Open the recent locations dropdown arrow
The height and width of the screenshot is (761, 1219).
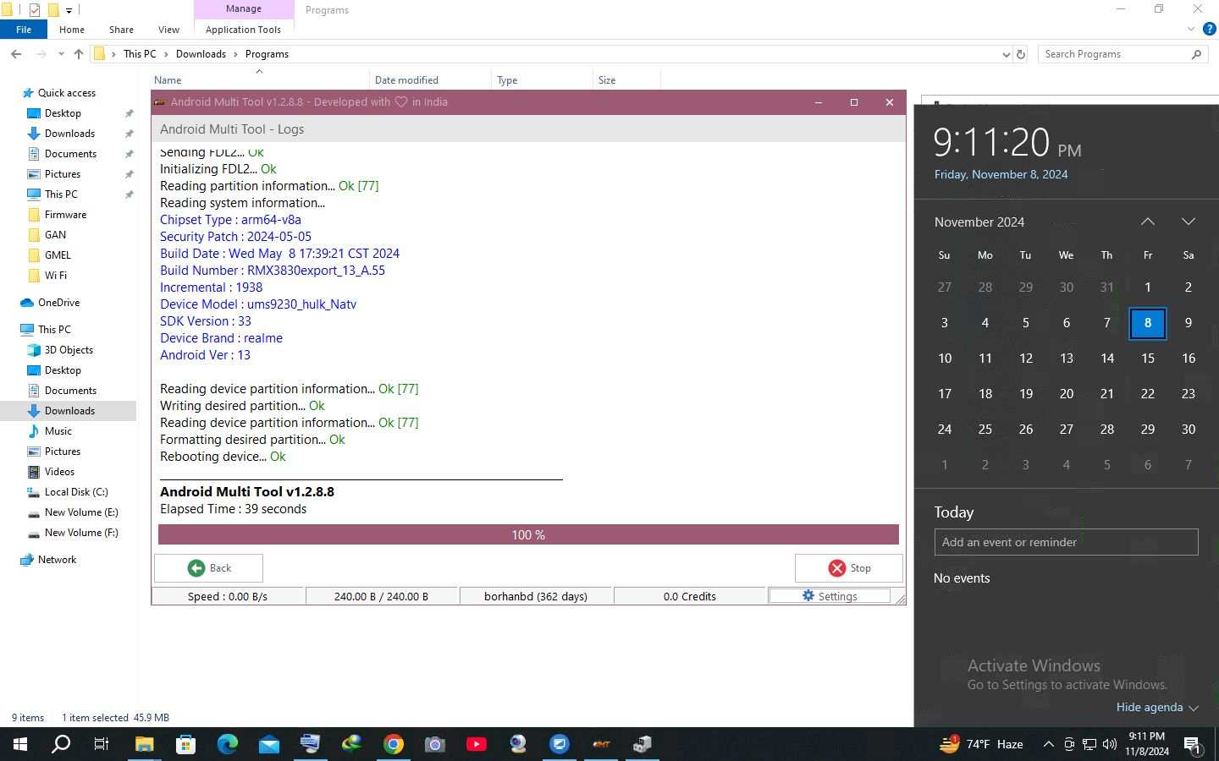61,54
